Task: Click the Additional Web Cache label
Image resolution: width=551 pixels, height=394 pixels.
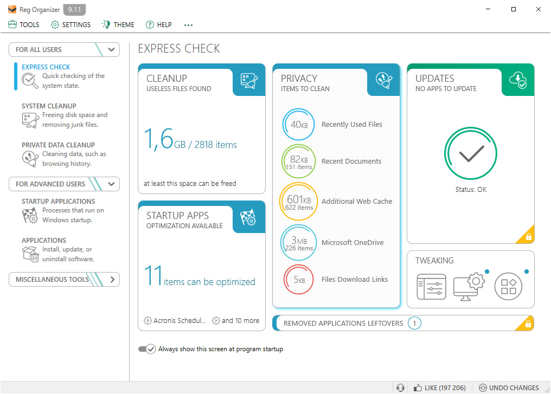Action: pyautogui.click(x=357, y=201)
